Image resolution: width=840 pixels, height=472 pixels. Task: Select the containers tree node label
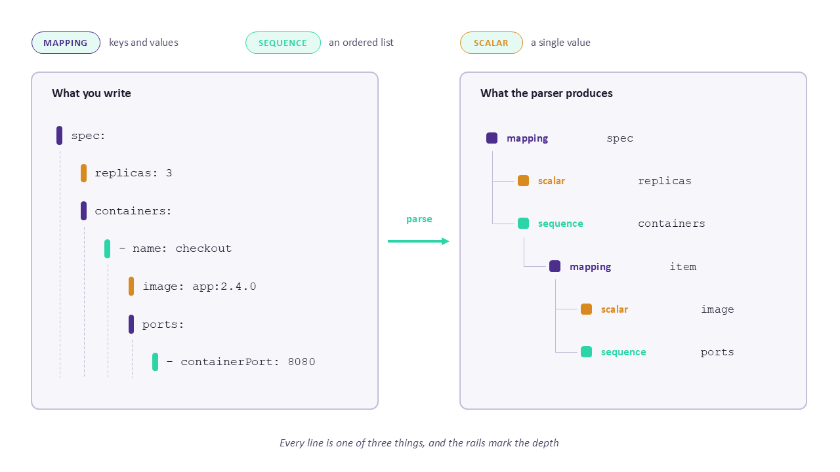pyautogui.click(x=671, y=224)
